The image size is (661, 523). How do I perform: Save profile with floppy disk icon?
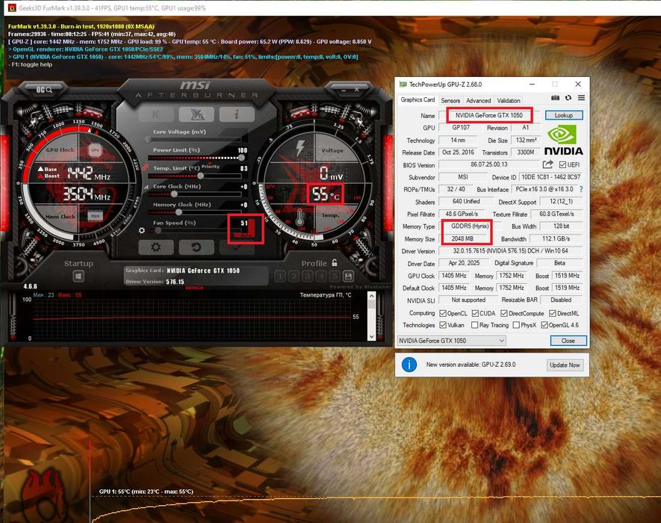coord(348,276)
